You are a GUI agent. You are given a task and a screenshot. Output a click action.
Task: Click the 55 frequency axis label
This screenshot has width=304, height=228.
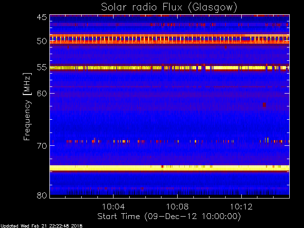coord(42,67)
